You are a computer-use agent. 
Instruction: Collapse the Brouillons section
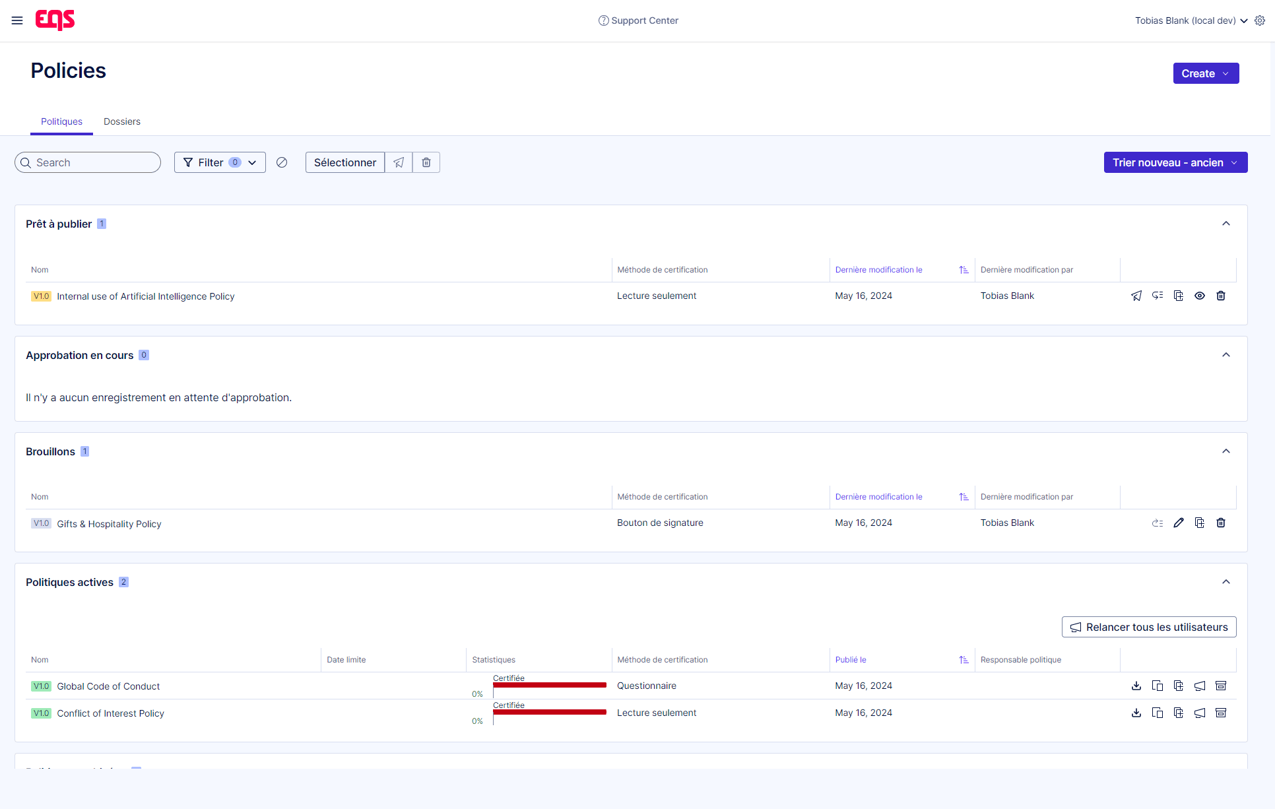[x=1227, y=451]
